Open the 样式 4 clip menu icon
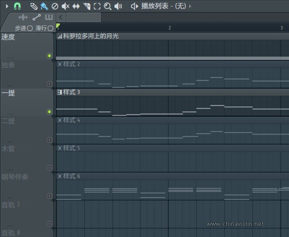 60,120
